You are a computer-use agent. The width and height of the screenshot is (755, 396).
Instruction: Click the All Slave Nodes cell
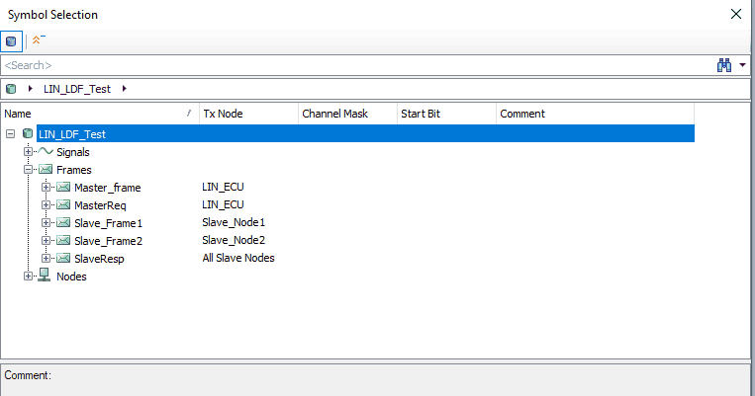(238, 258)
